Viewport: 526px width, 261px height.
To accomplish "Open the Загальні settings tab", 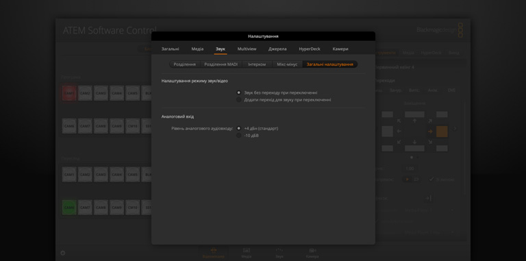I will point(170,49).
